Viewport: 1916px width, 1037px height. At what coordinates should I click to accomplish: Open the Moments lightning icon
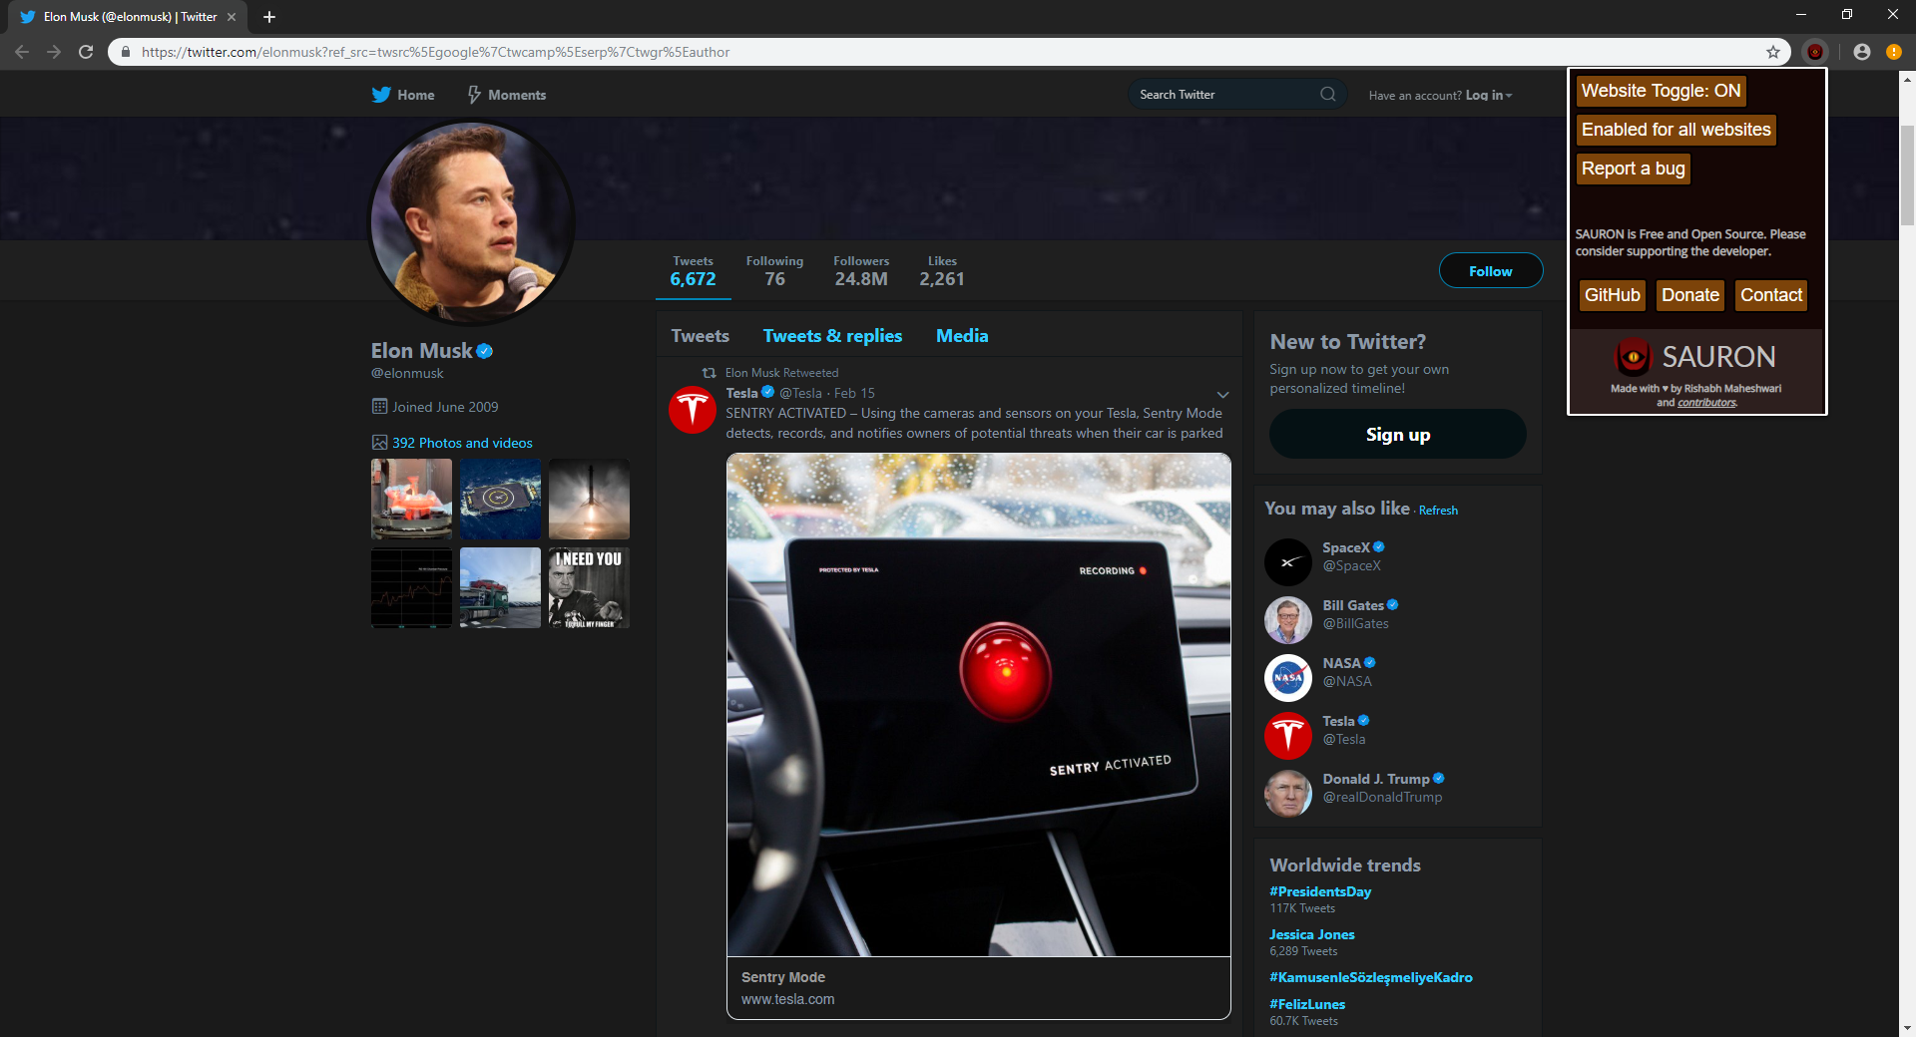475,95
